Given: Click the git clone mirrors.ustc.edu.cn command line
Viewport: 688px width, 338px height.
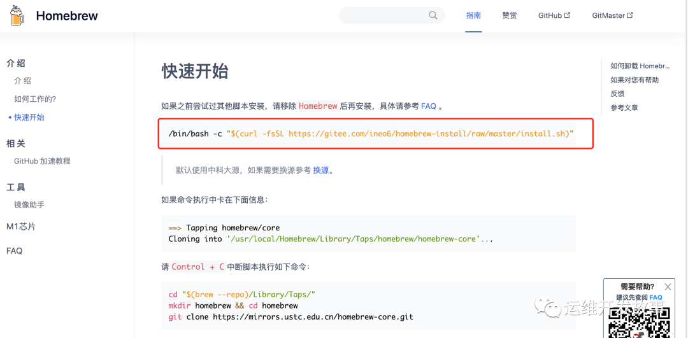Looking at the screenshot, I should [x=291, y=316].
